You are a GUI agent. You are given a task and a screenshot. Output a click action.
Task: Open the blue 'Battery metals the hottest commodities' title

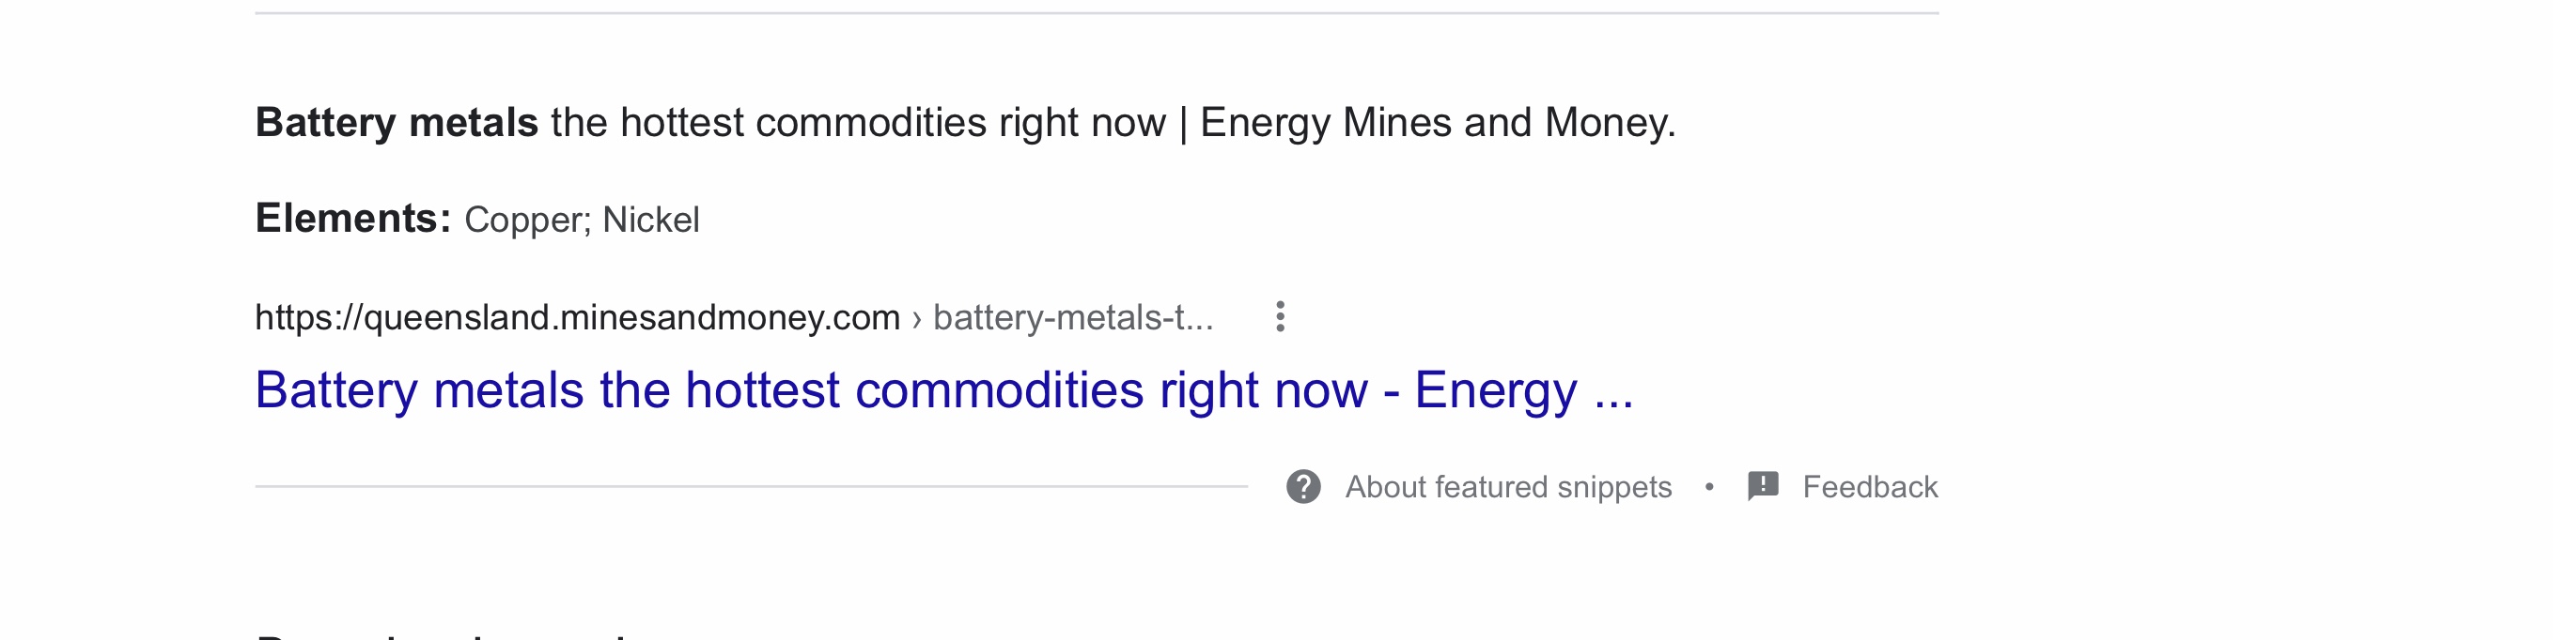[943, 389]
